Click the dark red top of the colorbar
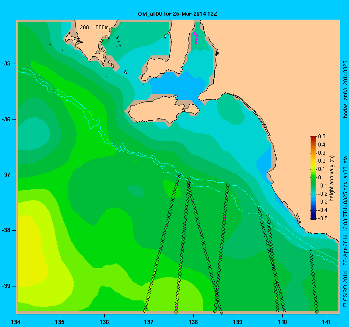This screenshot has width=349, height=327. point(313,138)
